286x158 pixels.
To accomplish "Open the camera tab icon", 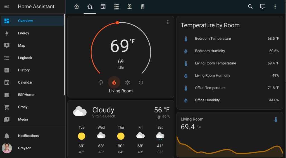I will tap(129, 6).
